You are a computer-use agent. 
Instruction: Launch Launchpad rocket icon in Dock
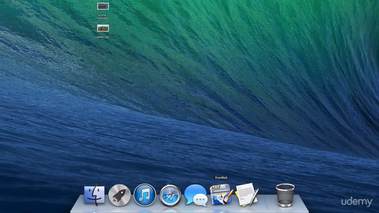point(120,195)
